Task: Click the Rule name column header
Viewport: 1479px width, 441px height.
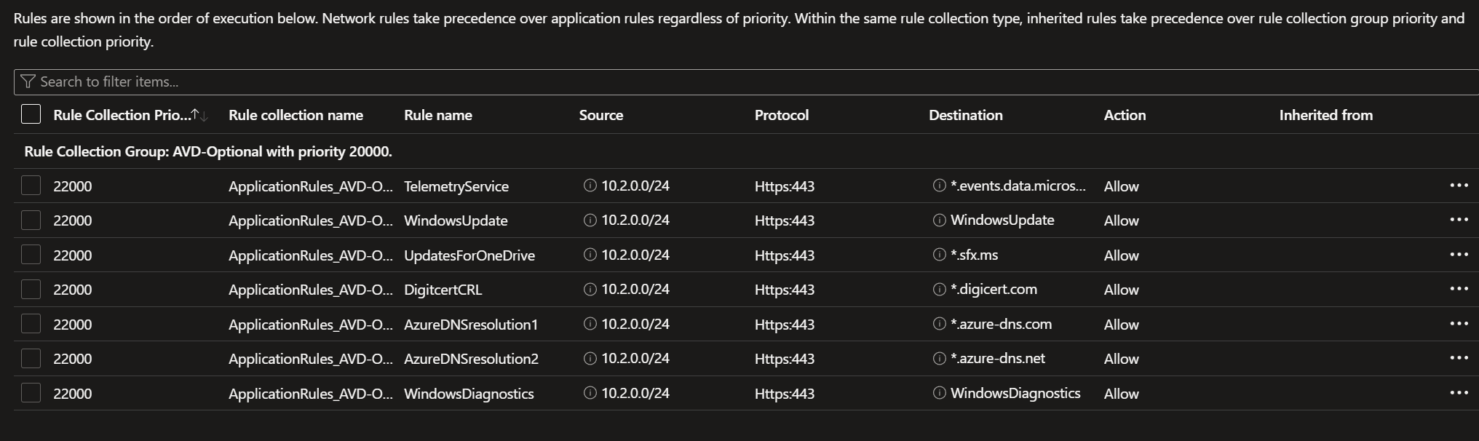Action: (438, 115)
